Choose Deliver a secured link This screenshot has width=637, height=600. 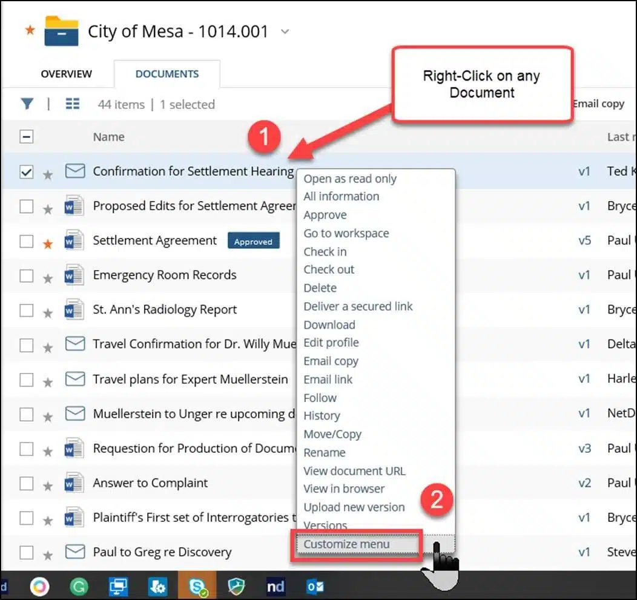coord(358,306)
